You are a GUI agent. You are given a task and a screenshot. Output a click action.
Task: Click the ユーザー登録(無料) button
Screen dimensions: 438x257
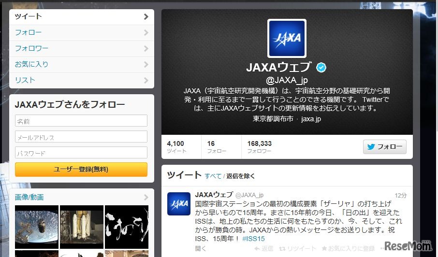point(81,170)
